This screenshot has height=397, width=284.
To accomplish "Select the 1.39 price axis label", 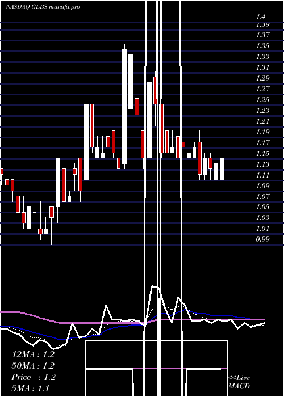I will coord(262,24).
